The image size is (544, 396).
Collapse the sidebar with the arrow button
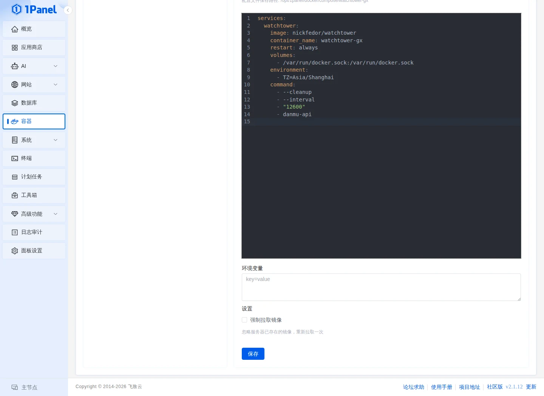(x=68, y=10)
